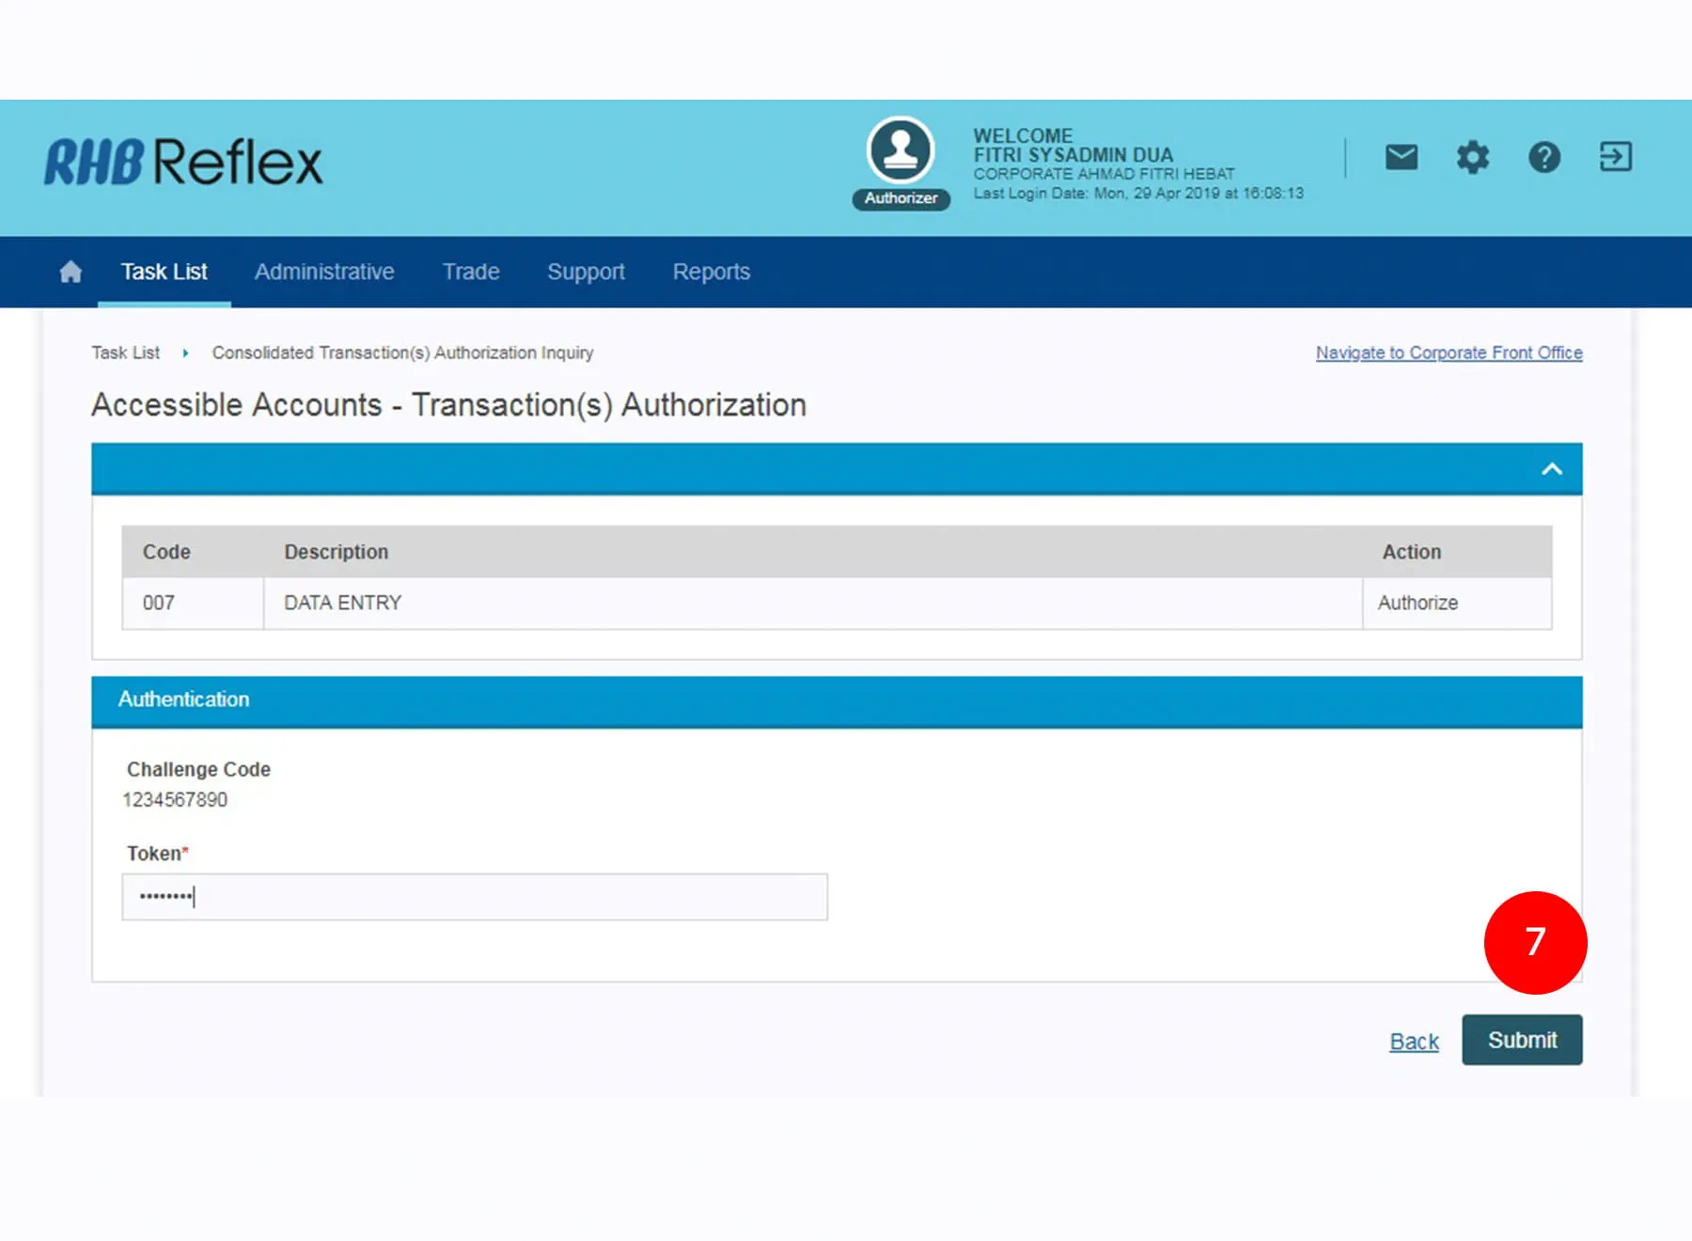Switch to the Task List tab
The width and height of the screenshot is (1692, 1241).
[x=164, y=273]
